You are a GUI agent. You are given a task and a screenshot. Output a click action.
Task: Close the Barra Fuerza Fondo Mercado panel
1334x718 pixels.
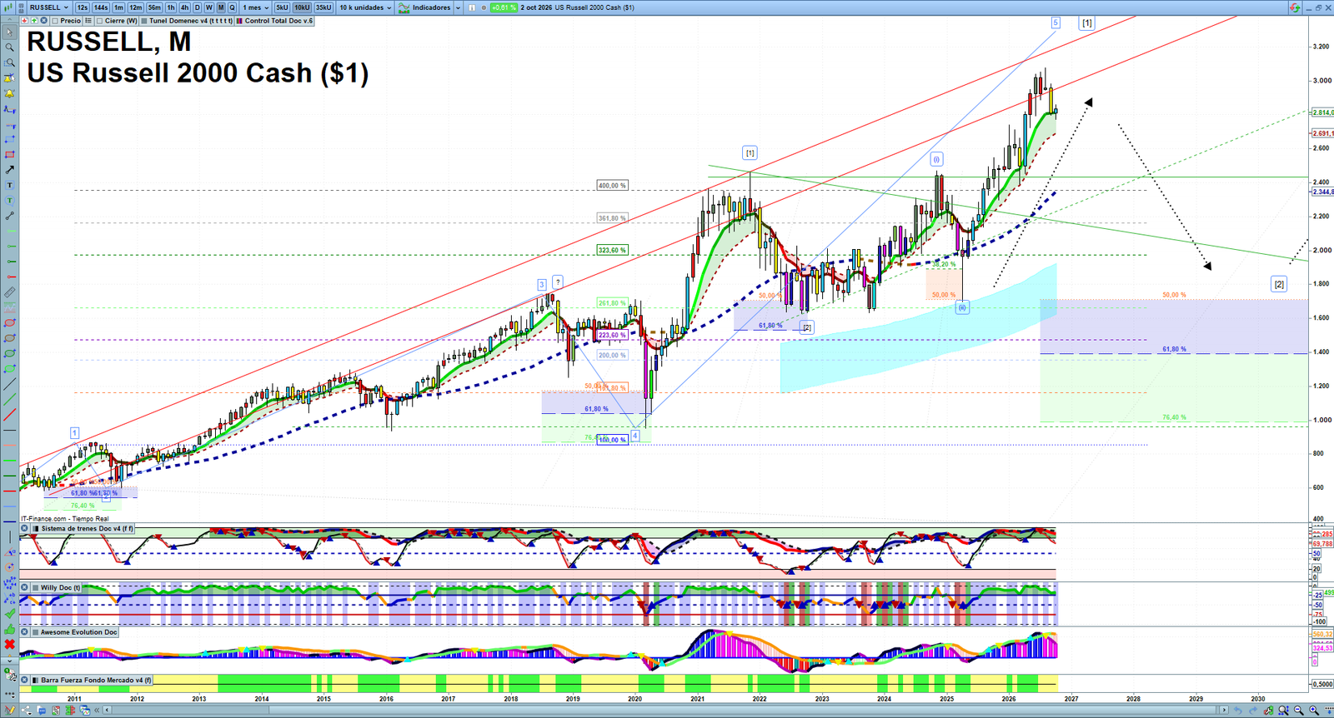(24, 681)
